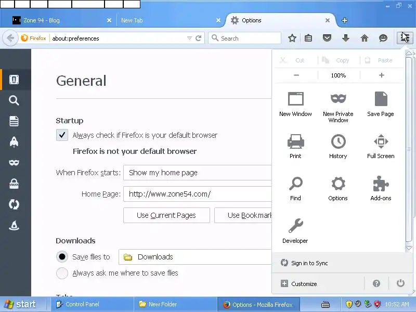Image resolution: width=416 pixels, height=312 pixels.
Task: Open a new tab with plus button
Action: coord(344,20)
